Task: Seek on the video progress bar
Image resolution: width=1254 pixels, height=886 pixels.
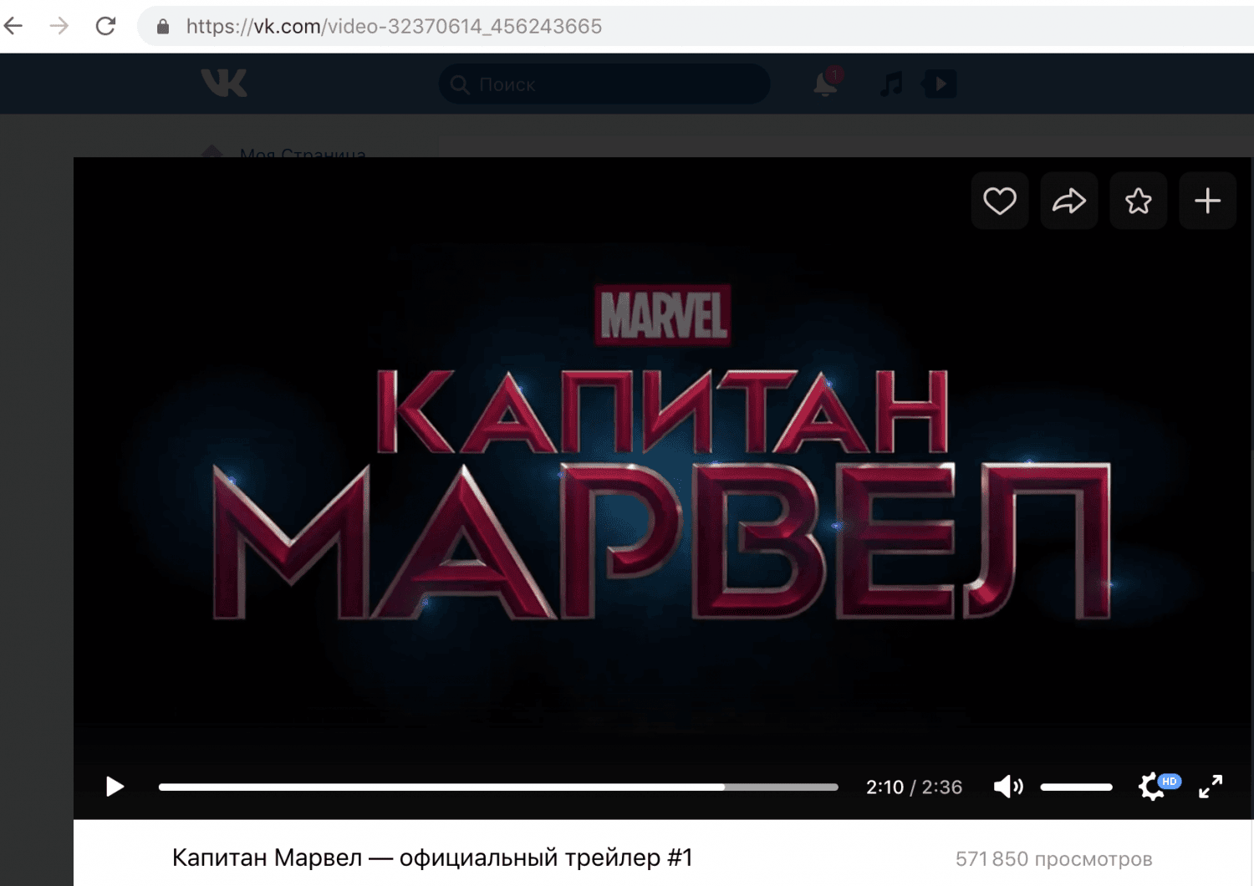Action: pyautogui.click(x=498, y=787)
